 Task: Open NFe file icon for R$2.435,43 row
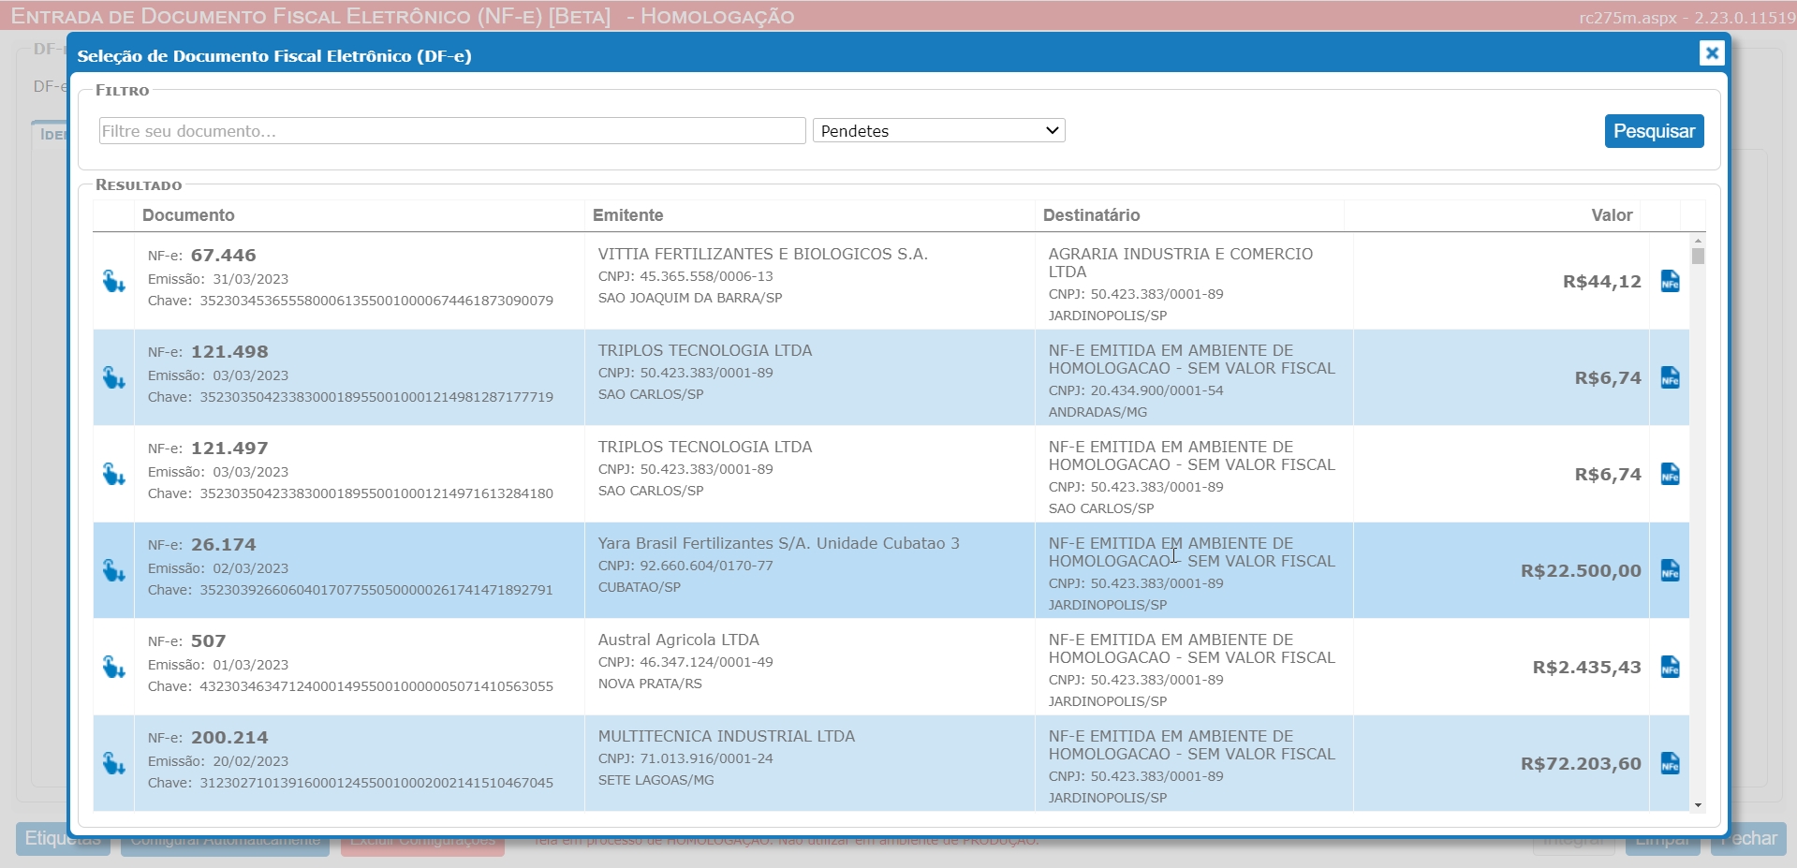(x=1670, y=667)
